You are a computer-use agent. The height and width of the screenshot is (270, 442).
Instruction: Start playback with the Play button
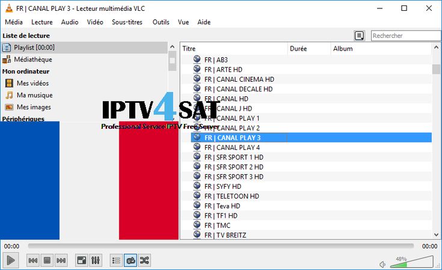tap(11, 260)
